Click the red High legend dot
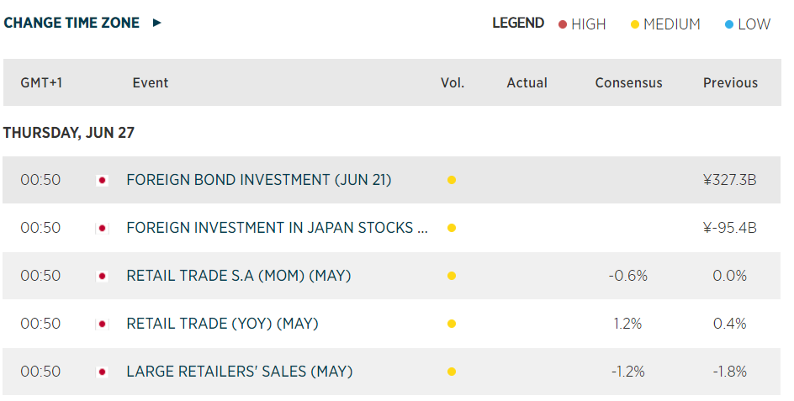794x401 pixels. tap(563, 24)
